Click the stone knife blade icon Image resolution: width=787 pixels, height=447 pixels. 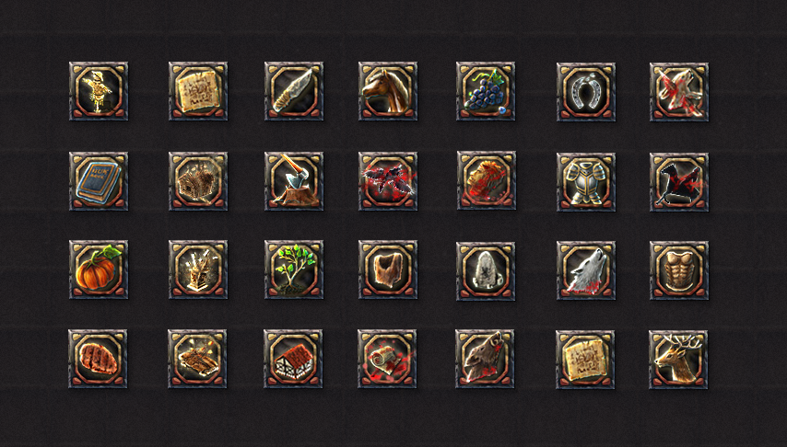[x=294, y=91]
